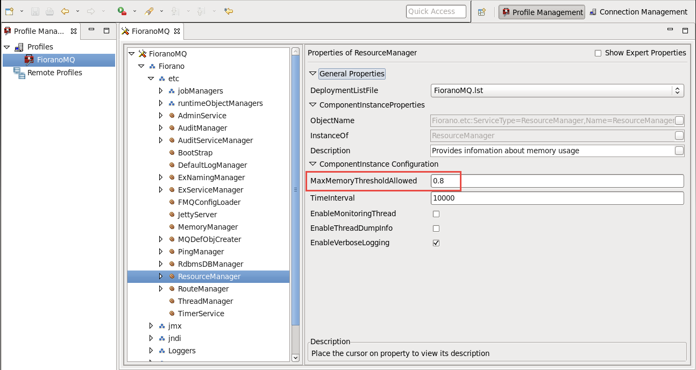Click the Open Perspective icon
696x370 pixels.
click(482, 12)
